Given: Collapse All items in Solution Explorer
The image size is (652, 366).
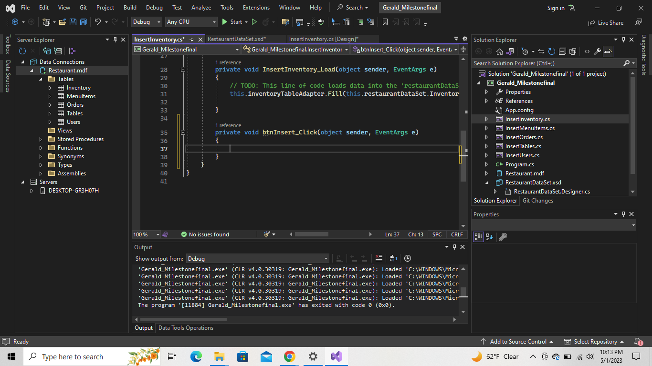Looking at the screenshot, I should click(x=563, y=51).
